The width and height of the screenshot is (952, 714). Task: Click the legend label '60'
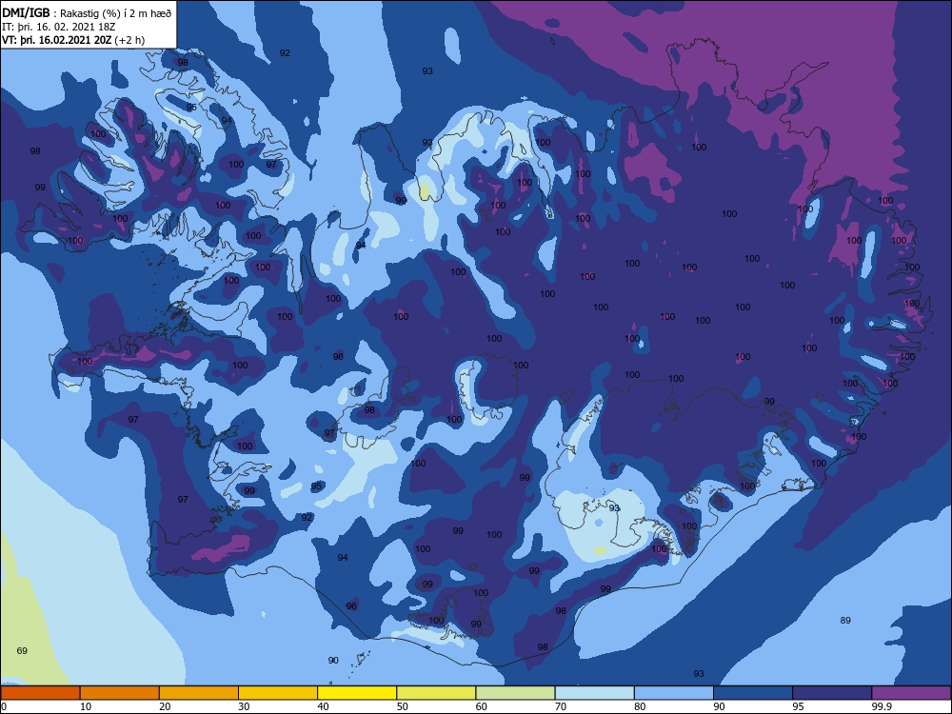[x=482, y=706]
